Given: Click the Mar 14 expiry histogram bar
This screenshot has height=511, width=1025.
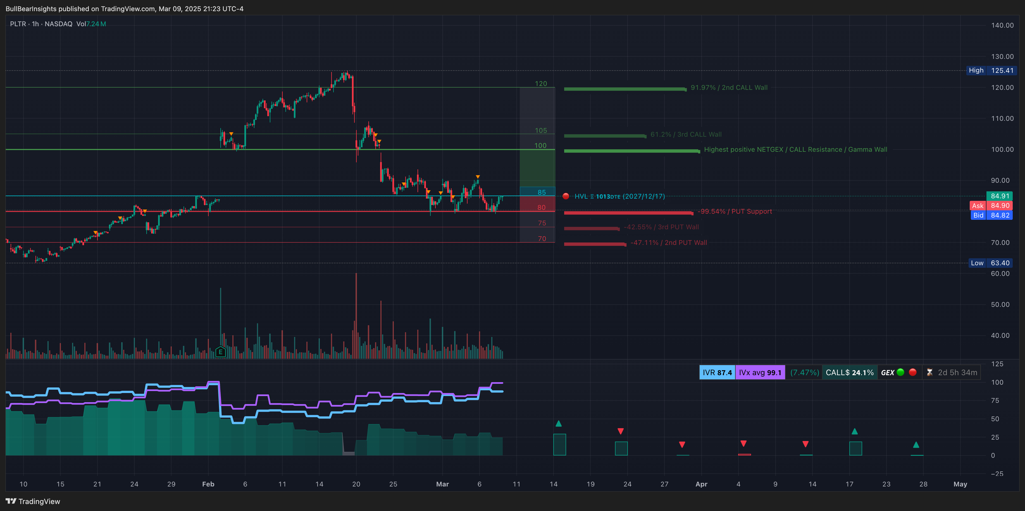Looking at the screenshot, I should coord(559,445).
